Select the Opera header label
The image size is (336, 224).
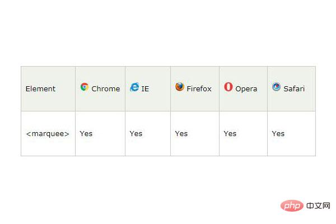point(246,88)
